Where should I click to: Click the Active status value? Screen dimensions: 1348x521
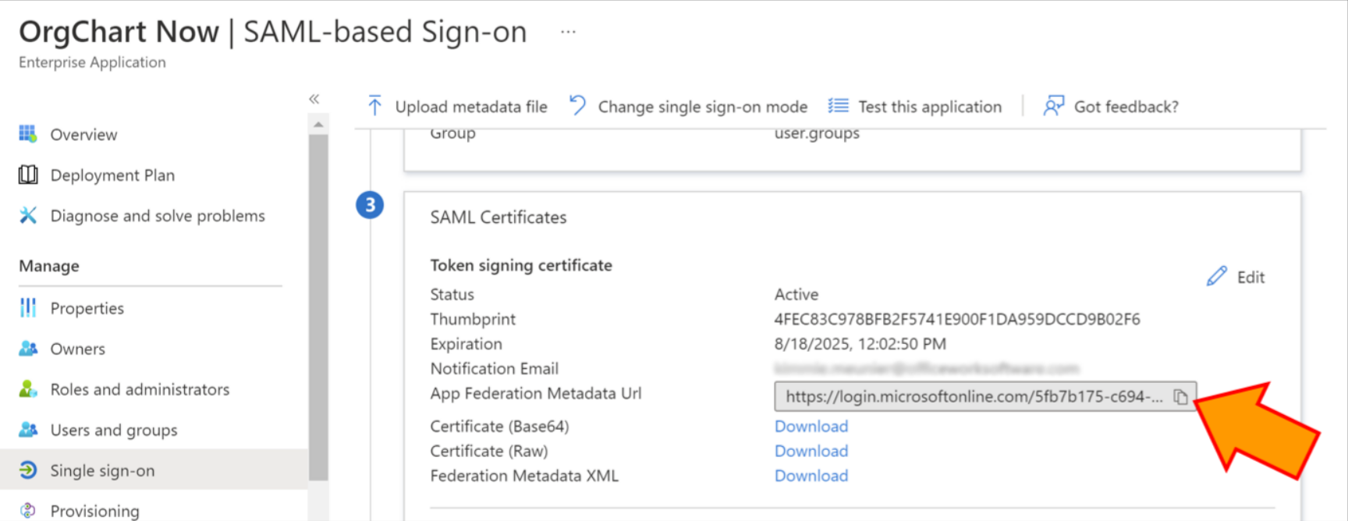[796, 294]
